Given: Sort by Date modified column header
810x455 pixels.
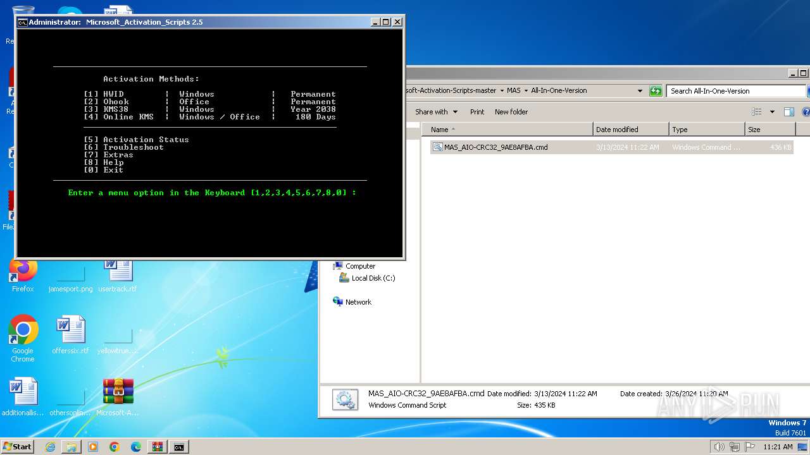Looking at the screenshot, I should [631, 130].
